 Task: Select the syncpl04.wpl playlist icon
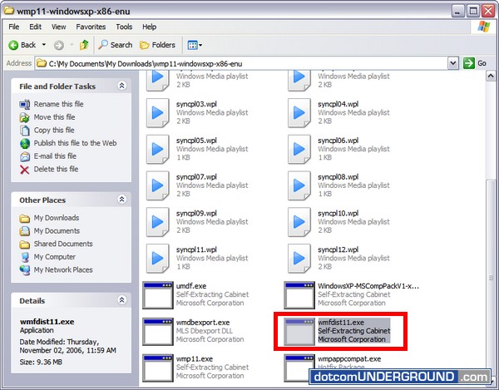coord(299,113)
